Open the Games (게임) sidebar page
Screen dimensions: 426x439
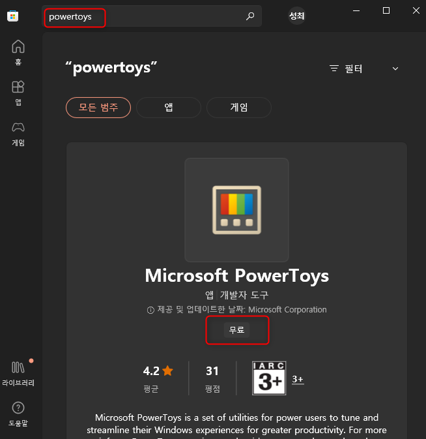point(18,134)
